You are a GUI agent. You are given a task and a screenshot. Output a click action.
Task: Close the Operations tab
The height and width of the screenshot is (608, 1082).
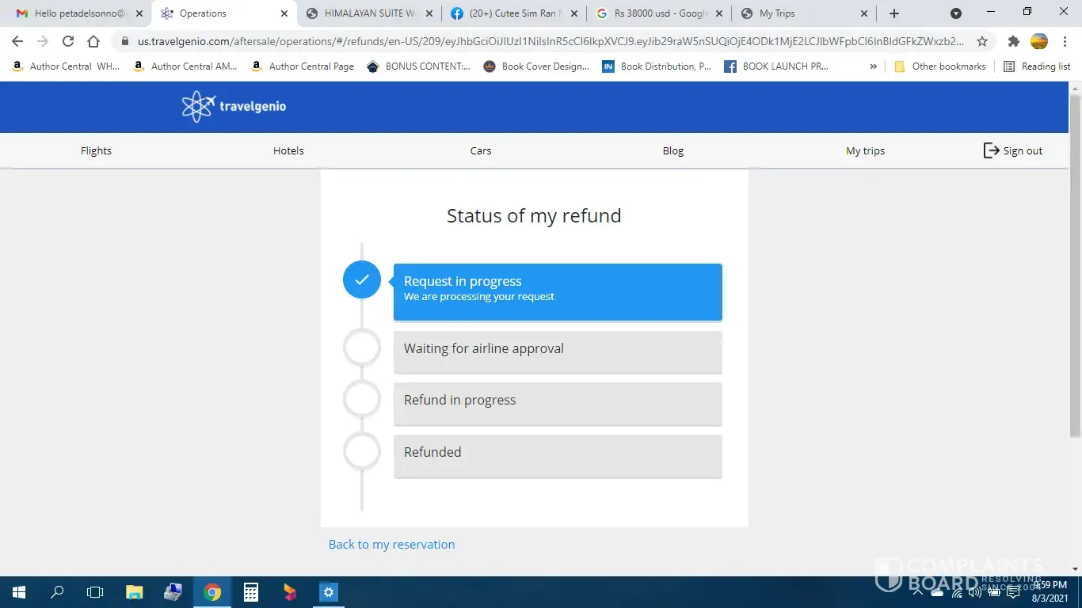coord(284,13)
